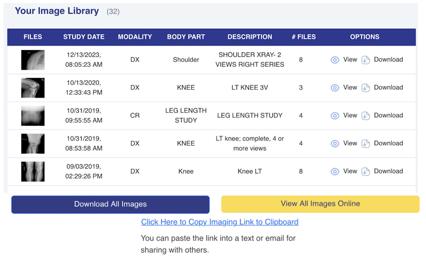Click the eye icon for the Shoulder study
Screen dimensions: 426x258
335,60
